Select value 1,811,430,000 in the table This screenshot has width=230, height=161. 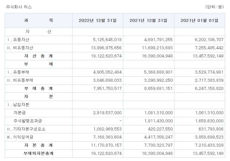click(x=158, y=121)
